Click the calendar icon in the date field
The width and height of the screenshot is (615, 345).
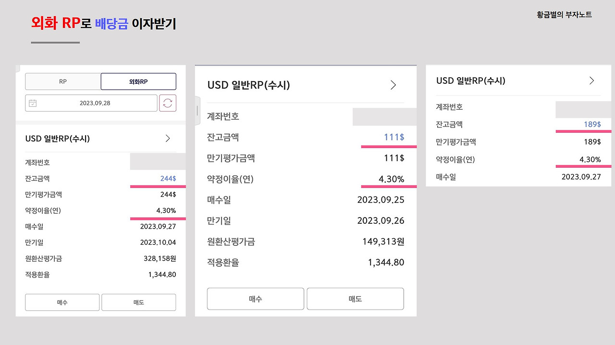tap(33, 103)
